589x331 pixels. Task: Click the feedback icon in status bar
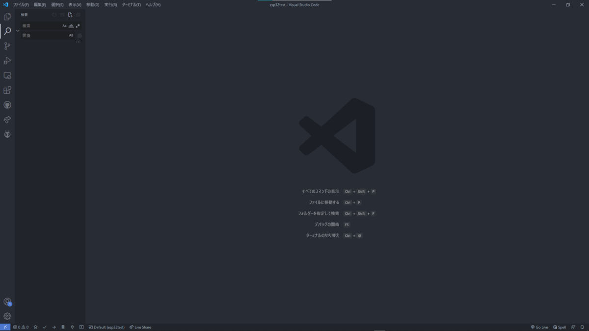click(573, 327)
